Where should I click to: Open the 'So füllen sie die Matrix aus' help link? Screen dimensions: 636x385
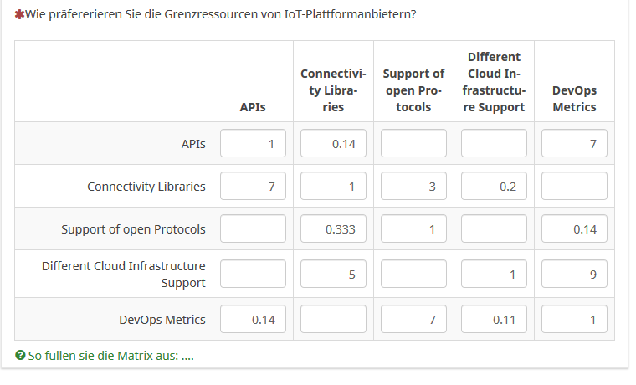point(110,356)
